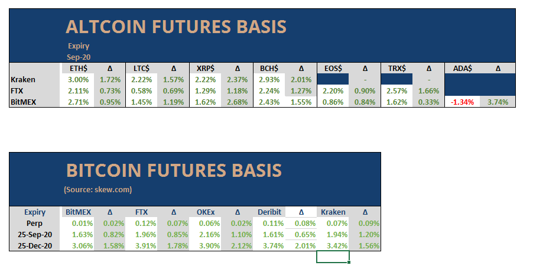559x275 pixels.
Task: Select the 3.74% ADA delta cell
Action: point(498,102)
